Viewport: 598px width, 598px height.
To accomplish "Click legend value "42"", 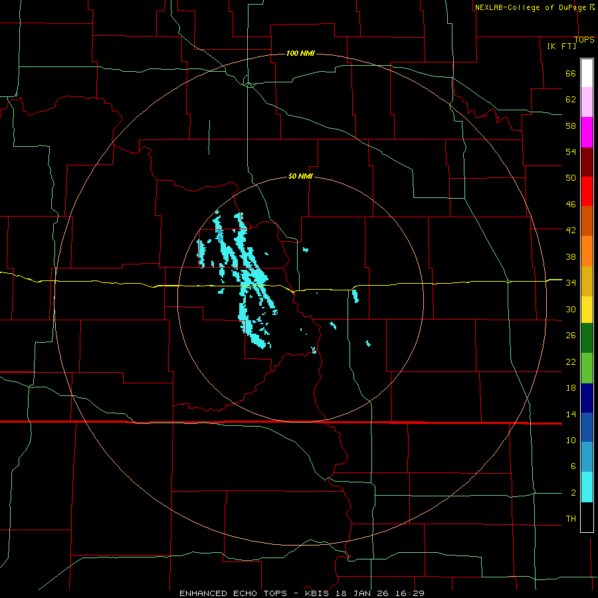I will [x=571, y=231].
